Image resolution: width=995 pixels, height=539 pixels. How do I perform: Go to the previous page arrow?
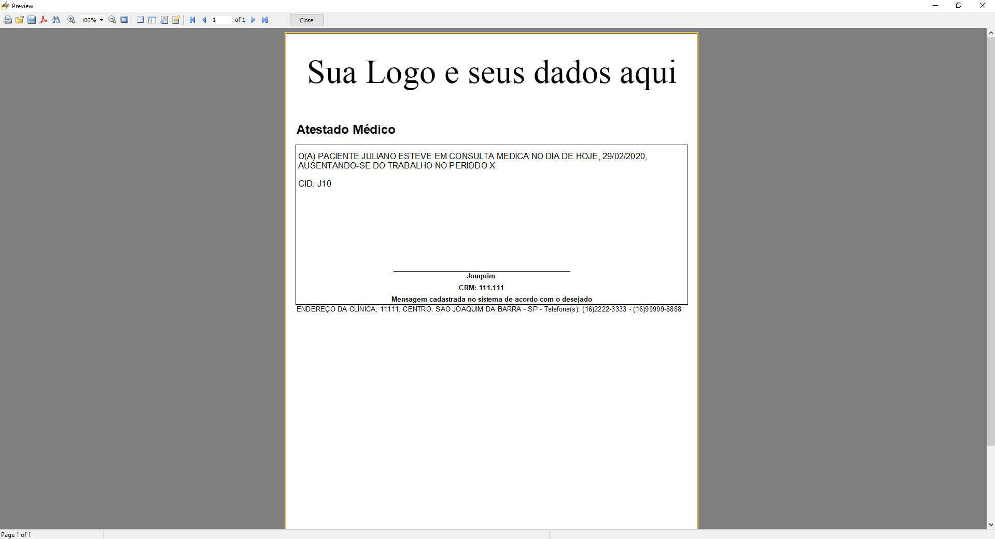204,20
